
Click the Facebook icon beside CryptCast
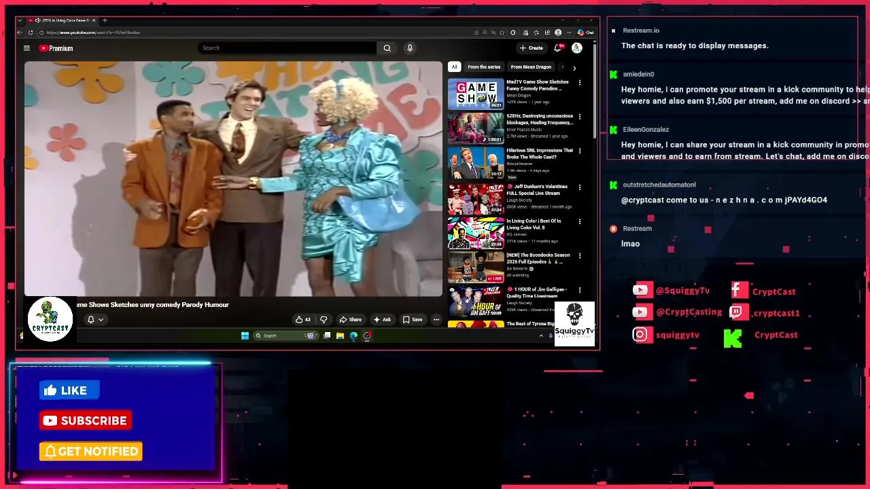(739, 291)
